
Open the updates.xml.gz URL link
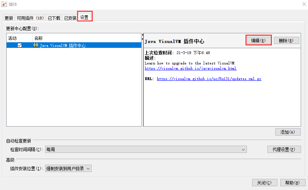click(x=209, y=79)
